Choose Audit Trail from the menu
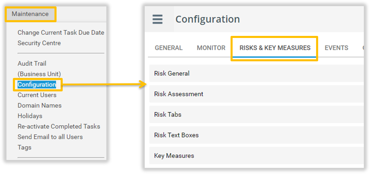The width and height of the screenshot is (370, 174). (x=32, y=64)
